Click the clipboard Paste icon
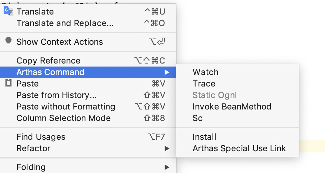Screen dimensions: 325x173 8,83
